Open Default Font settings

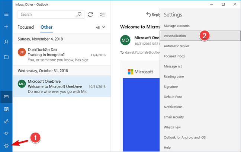pyautogui.click(x=200, y=97)
